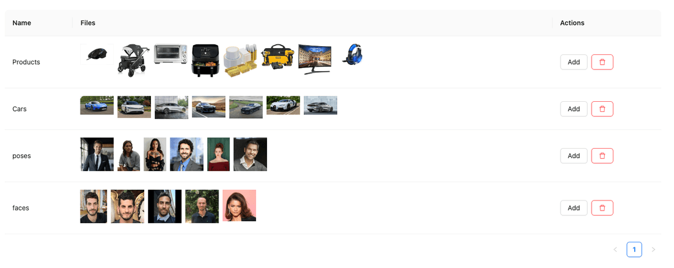Click the Add button in Products row
This screenshot has width=674, height=268.
(x=574, y=62)
